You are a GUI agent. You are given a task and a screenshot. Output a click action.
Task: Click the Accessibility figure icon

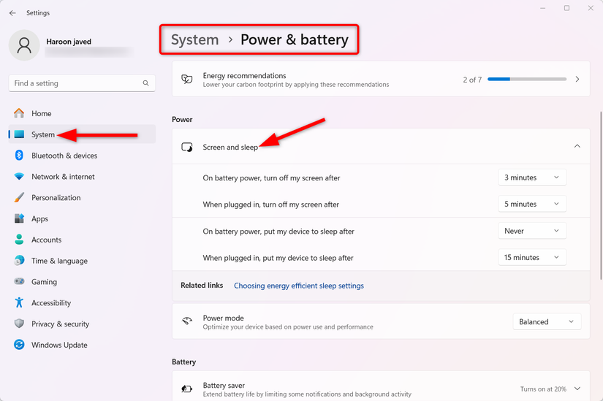click(19, 303)
